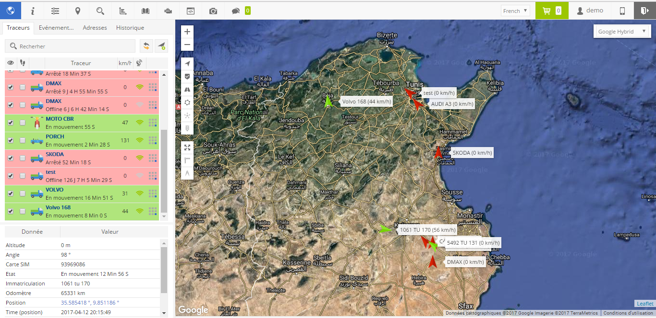Open the Google Hybrid map type dropdown
Screen dimensions: 656x318
622,32
